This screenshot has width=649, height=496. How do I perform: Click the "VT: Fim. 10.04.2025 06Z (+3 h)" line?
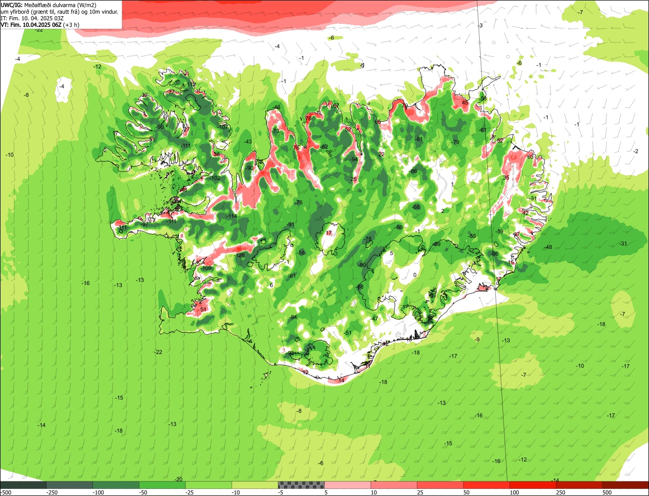tap(40, 24)
